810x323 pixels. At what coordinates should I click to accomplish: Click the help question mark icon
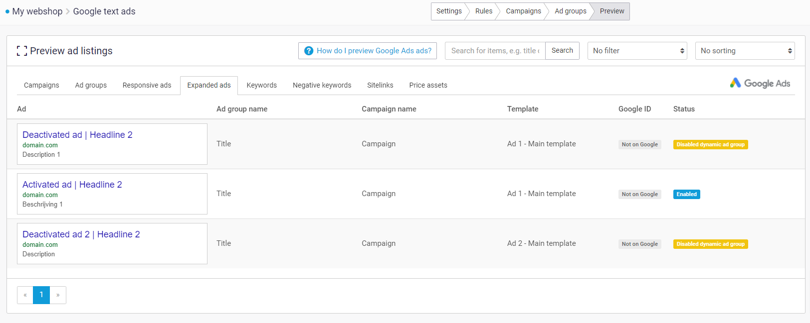(309, 51)
